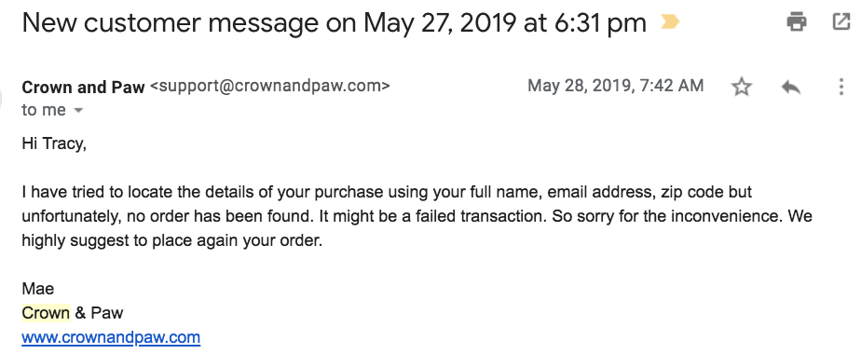
Task: Click the sender avatar at left edge
Action: (x=2, y=98)
